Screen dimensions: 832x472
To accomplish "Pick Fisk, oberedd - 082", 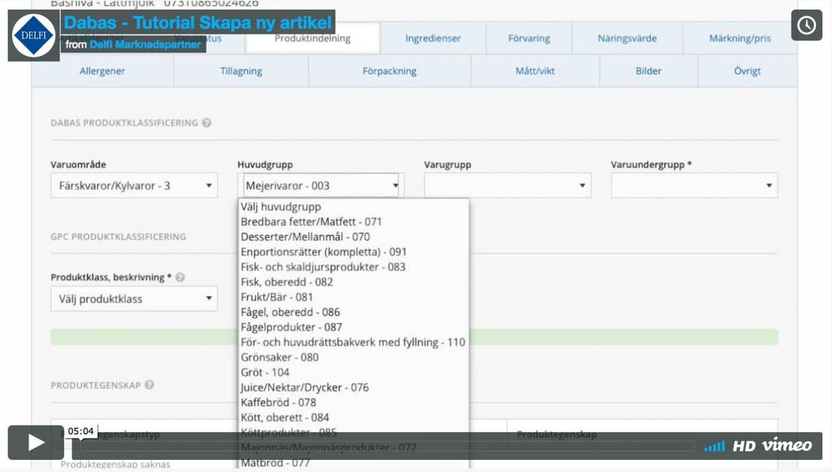I will click(354, 282).
